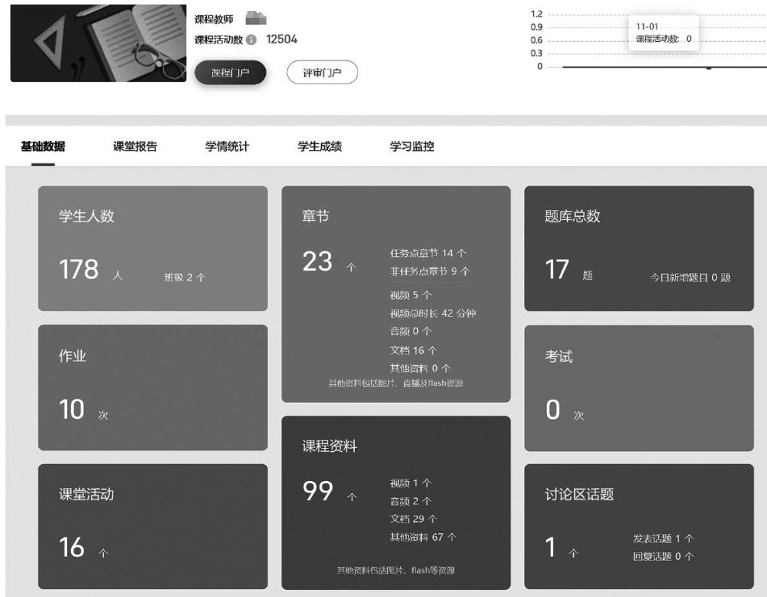Click the 学生人数 card showing 178
767x597 pixels.
click(x=152, y=248)
